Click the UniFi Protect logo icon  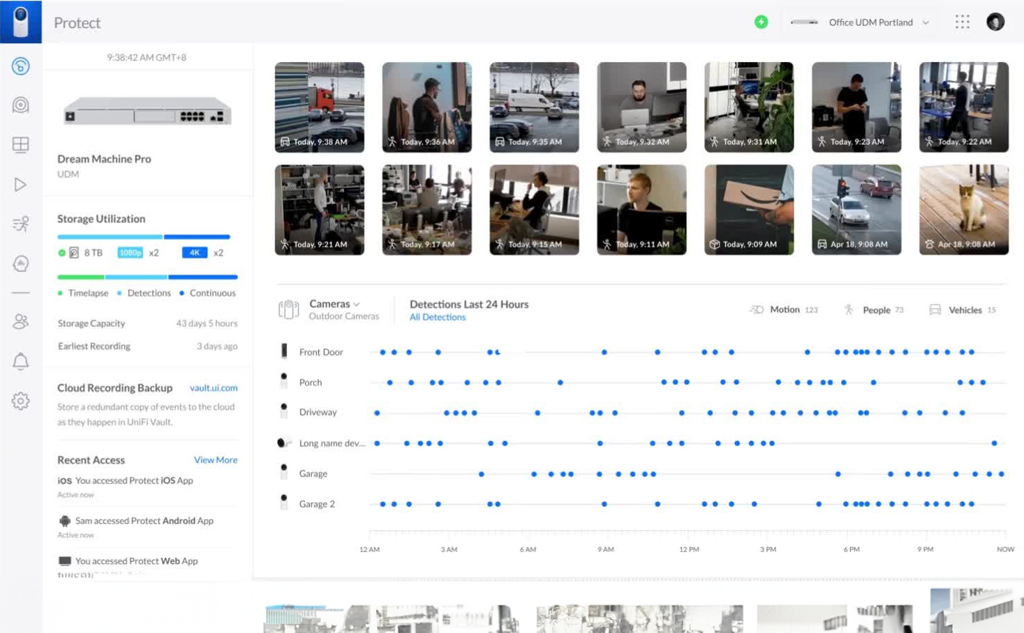(21, 22)
